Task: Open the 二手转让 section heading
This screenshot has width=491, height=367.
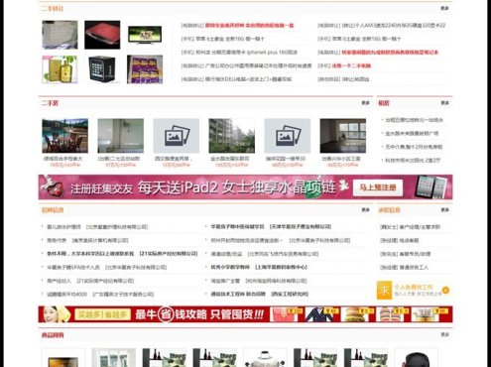Action: [x=53, y=9]
